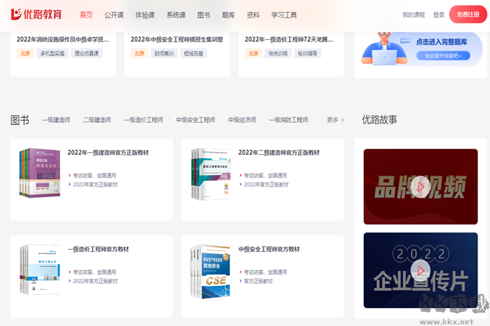
Task: Click the 多机型实操 tag
Action: (53, 53)
